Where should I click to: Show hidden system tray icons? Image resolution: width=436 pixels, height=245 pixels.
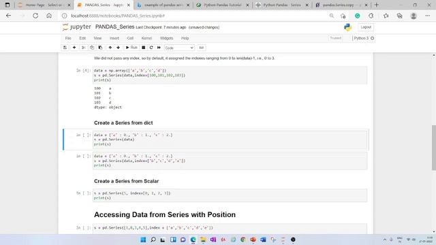385,240
